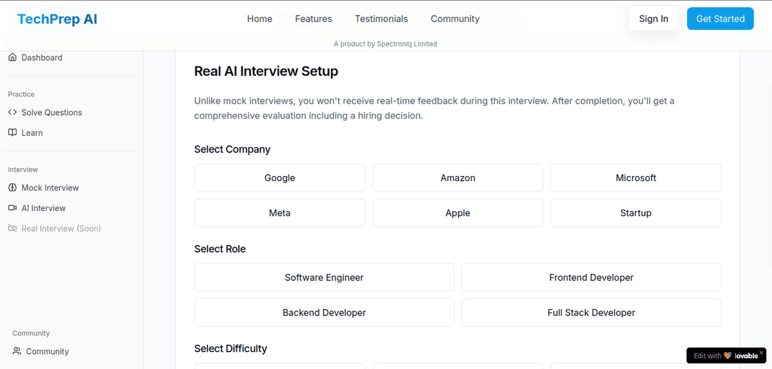Click the 'Select Difficulty' label
The height and width of the screenshot is (369, 772).
[230, 349]
